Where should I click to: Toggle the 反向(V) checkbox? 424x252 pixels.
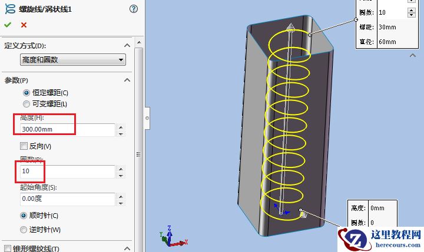(24, 146)
